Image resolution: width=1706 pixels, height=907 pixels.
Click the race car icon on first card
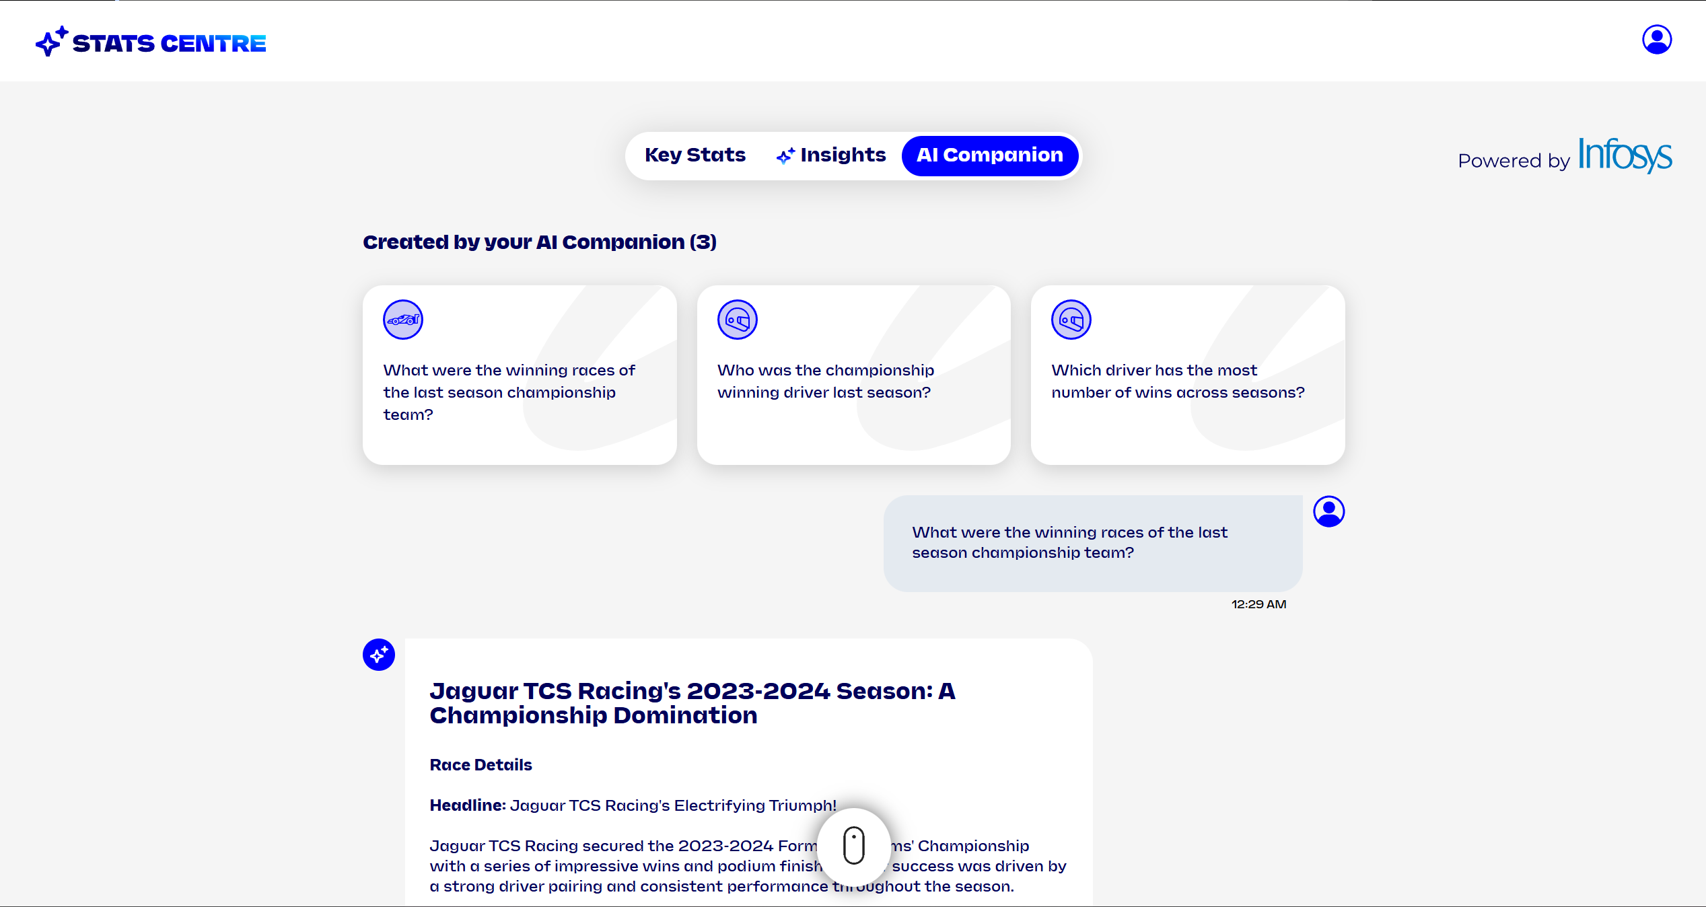402,320
